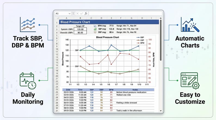Click the formula bar Cancel X icon

(78, 14)
